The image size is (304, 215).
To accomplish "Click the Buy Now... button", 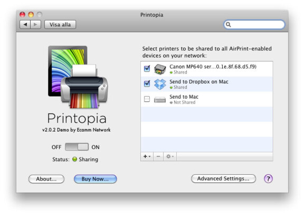I will [x=95, y=179].
